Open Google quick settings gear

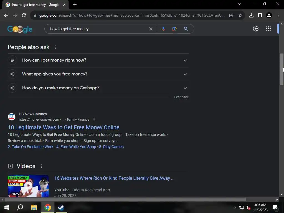click(x=255, y=29)
